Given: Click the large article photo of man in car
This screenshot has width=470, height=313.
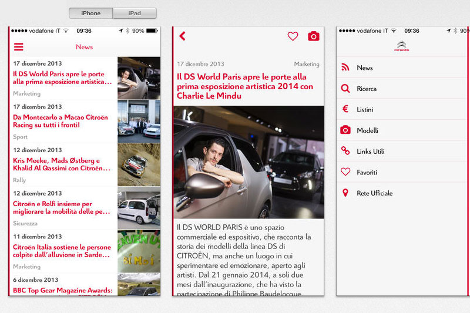Looking at the screenshot, I should coord(249,162).
